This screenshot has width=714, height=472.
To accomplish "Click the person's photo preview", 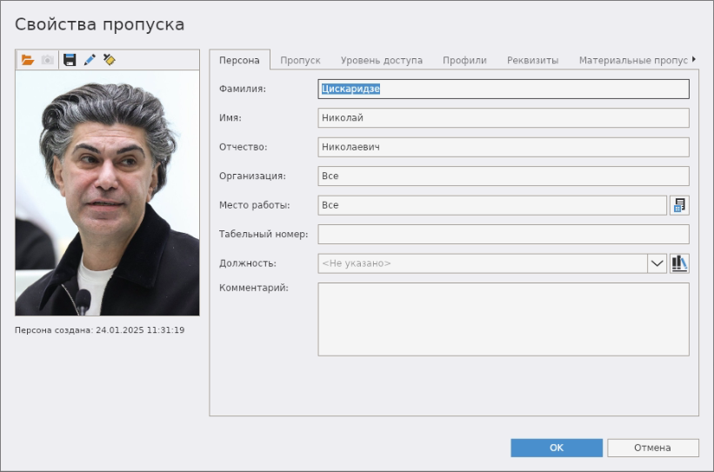I will point(107,193).
